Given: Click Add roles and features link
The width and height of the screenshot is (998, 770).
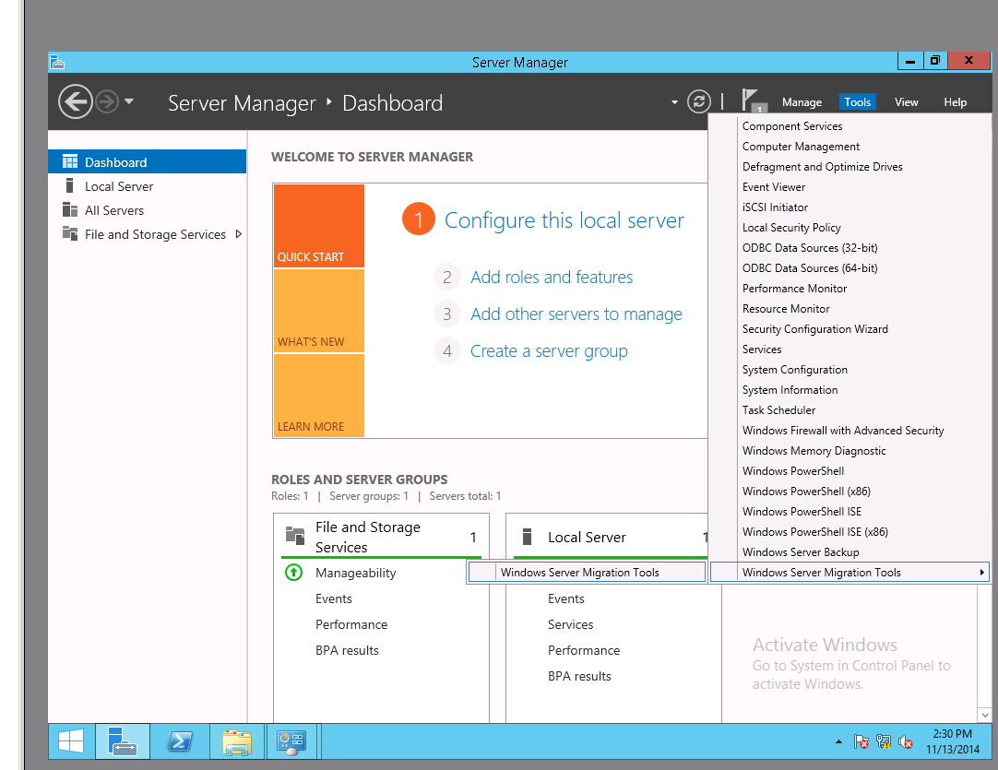Looking at the screenshot, I should tap(552, 278).
